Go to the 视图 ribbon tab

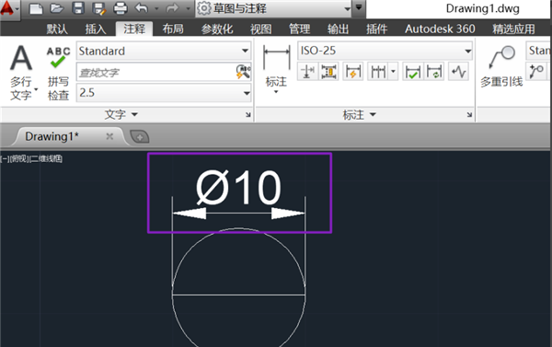point(261,29)
